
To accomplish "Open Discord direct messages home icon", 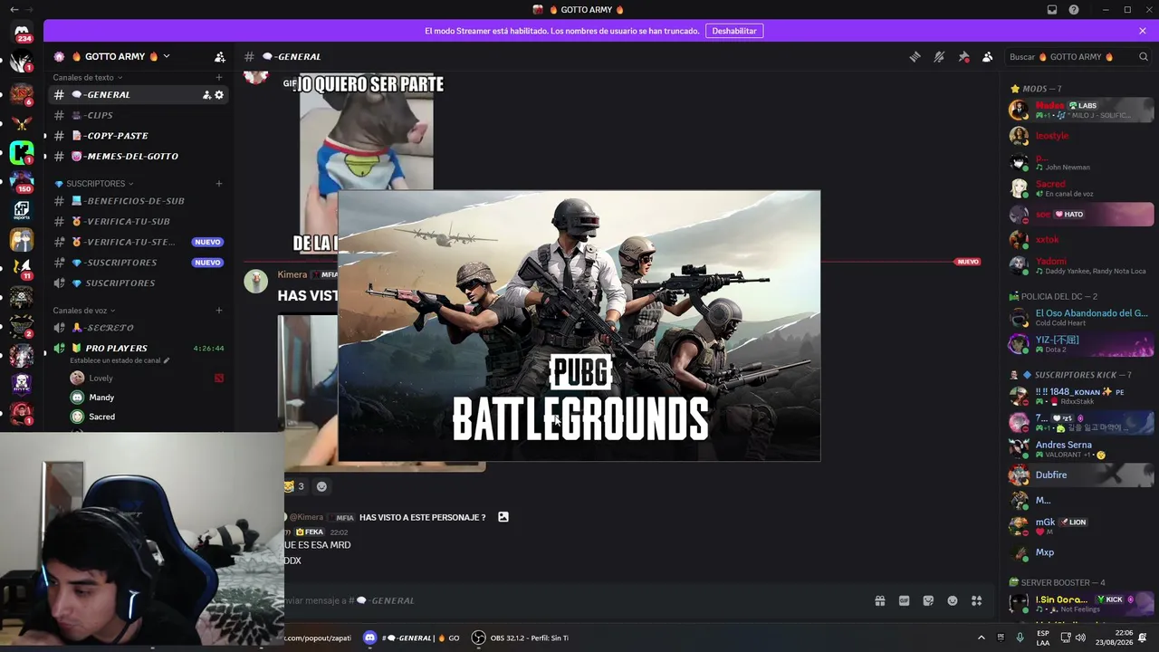I will [22, 34].
